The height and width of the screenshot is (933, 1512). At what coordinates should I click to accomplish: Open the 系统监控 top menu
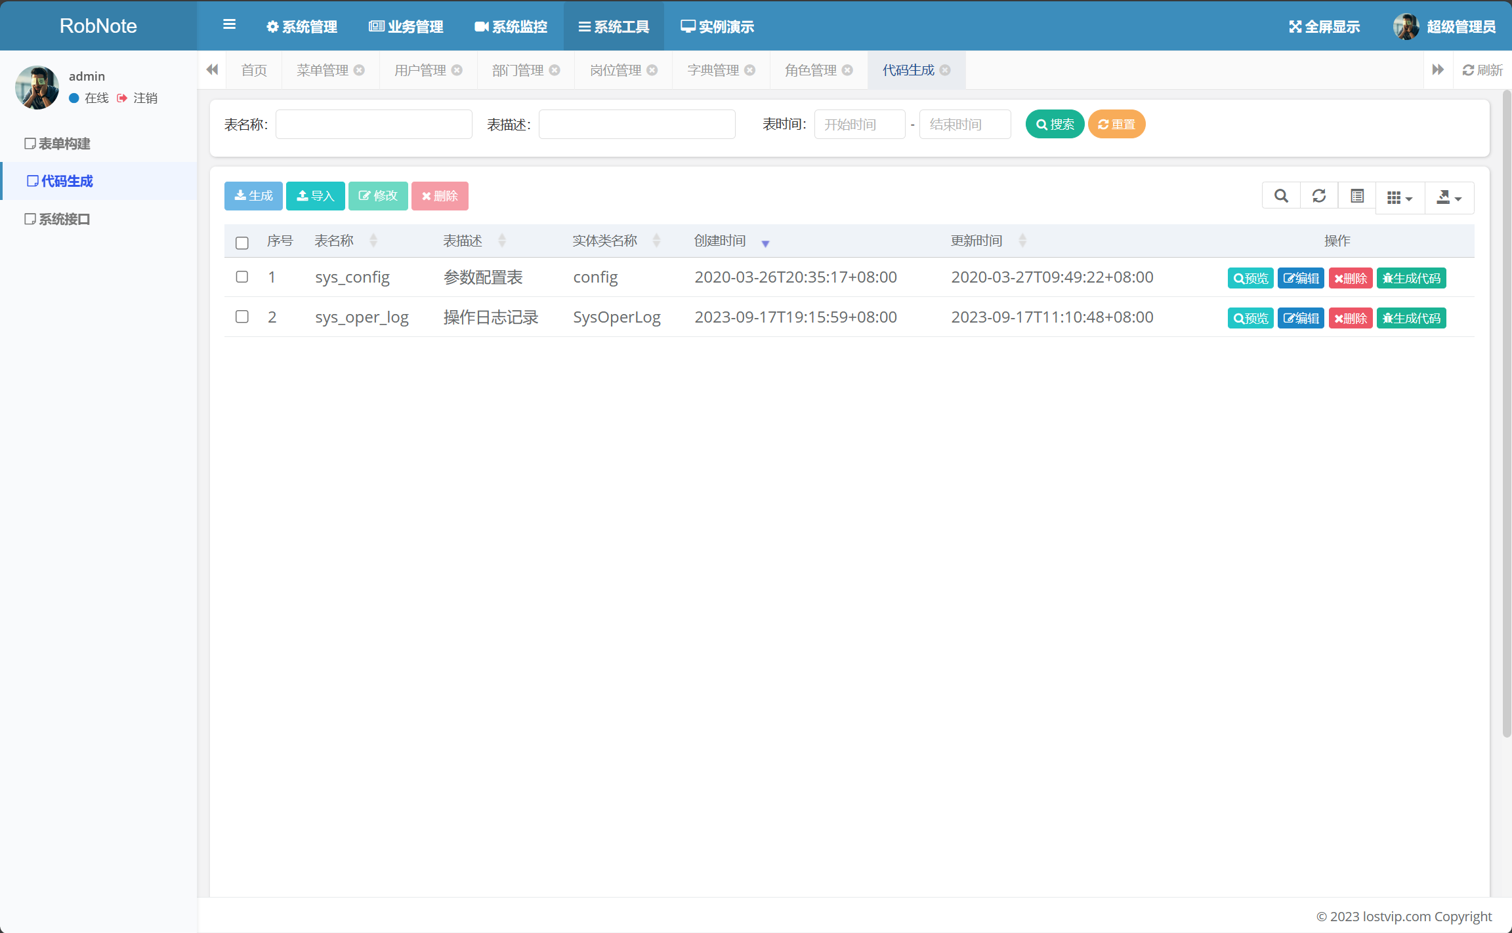[511, 27]
